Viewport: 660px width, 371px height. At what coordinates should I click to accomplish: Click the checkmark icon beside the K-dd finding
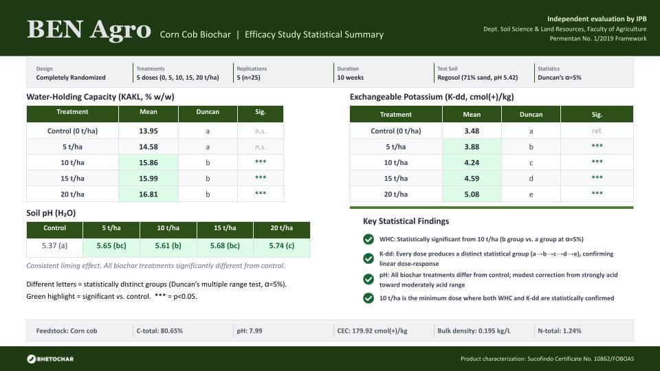pyautogui.click(x=368, y=258)
